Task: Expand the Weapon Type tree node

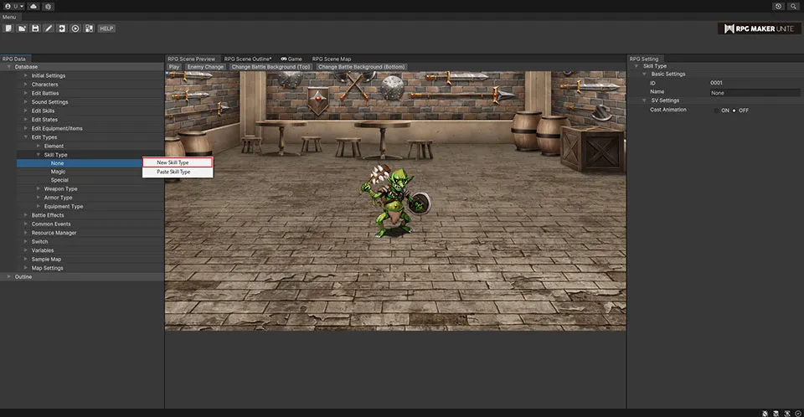Action: tap(39, 189)
